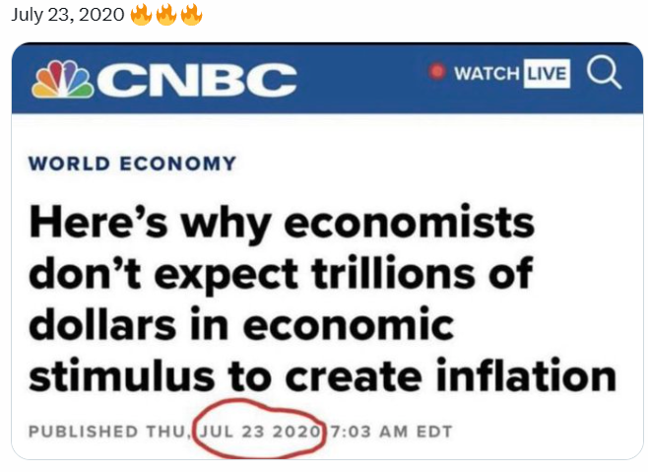
Task: Click the middle fire emoji
Action: 166,17
